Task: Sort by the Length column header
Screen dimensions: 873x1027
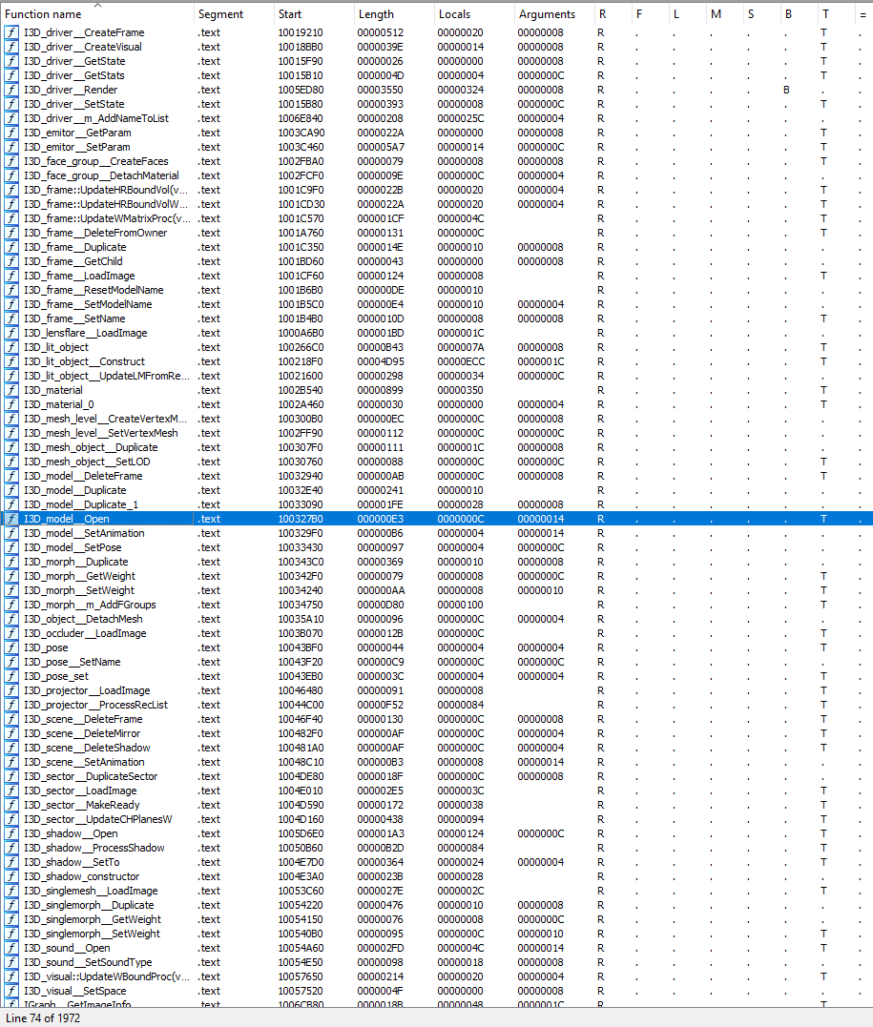Action: pos(376,14)
